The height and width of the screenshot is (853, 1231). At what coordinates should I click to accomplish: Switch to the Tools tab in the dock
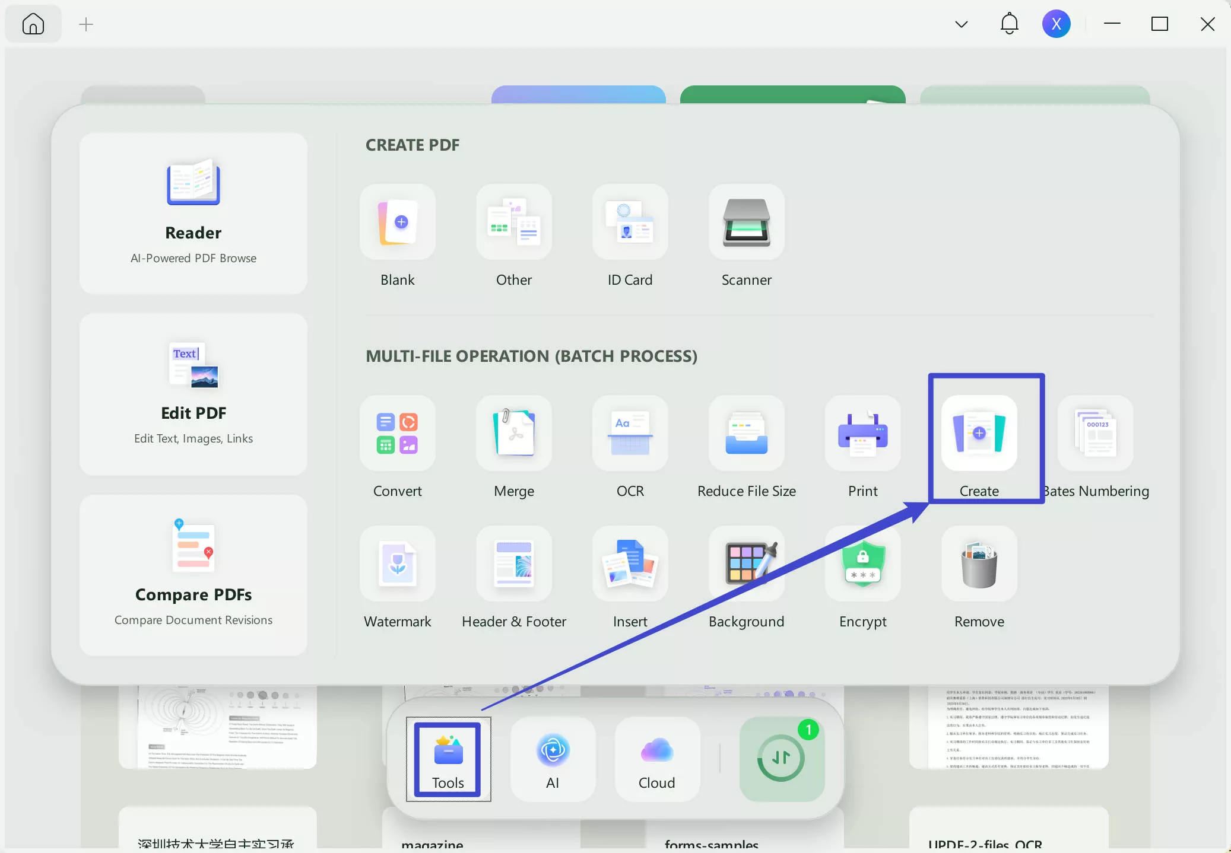click(x=448, y=761)
